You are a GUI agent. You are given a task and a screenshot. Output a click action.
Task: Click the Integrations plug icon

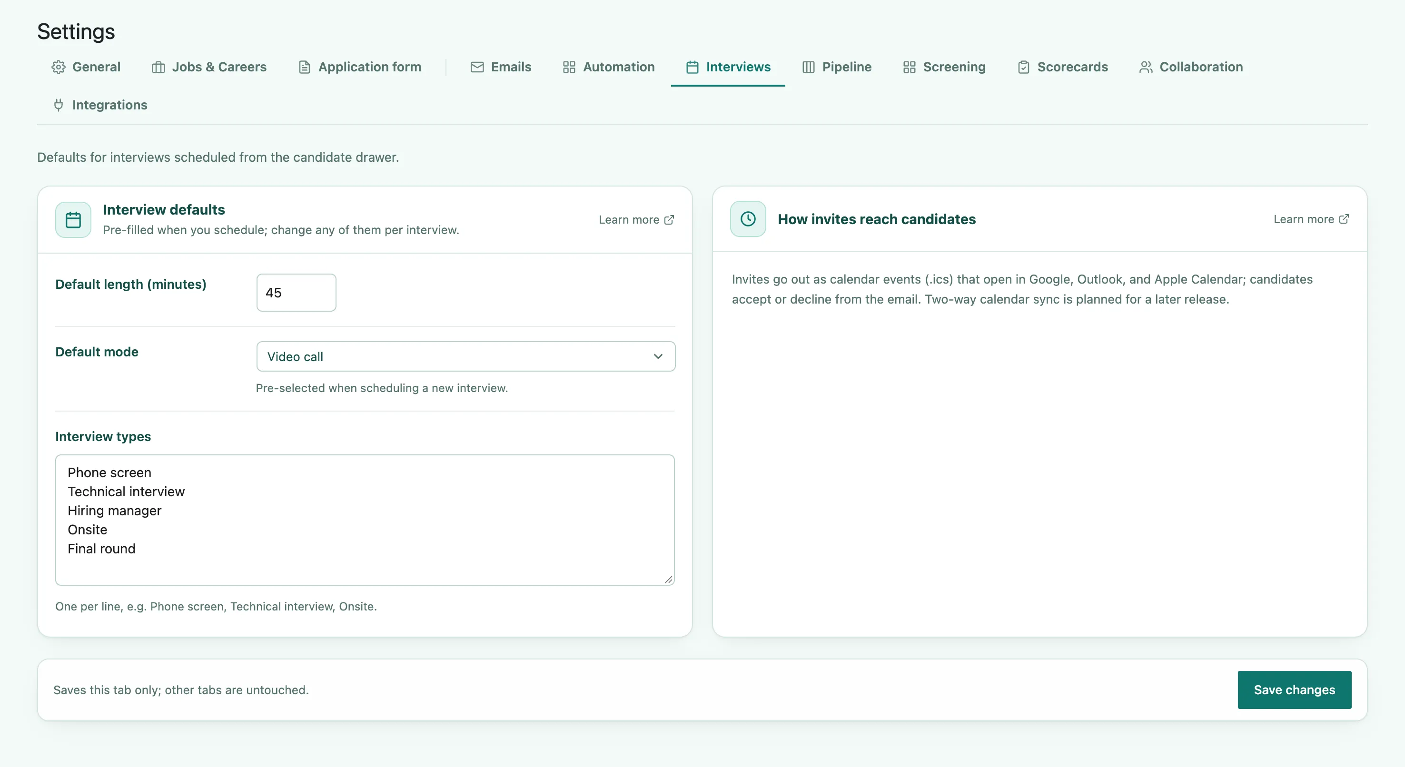[x=59, y=105]
